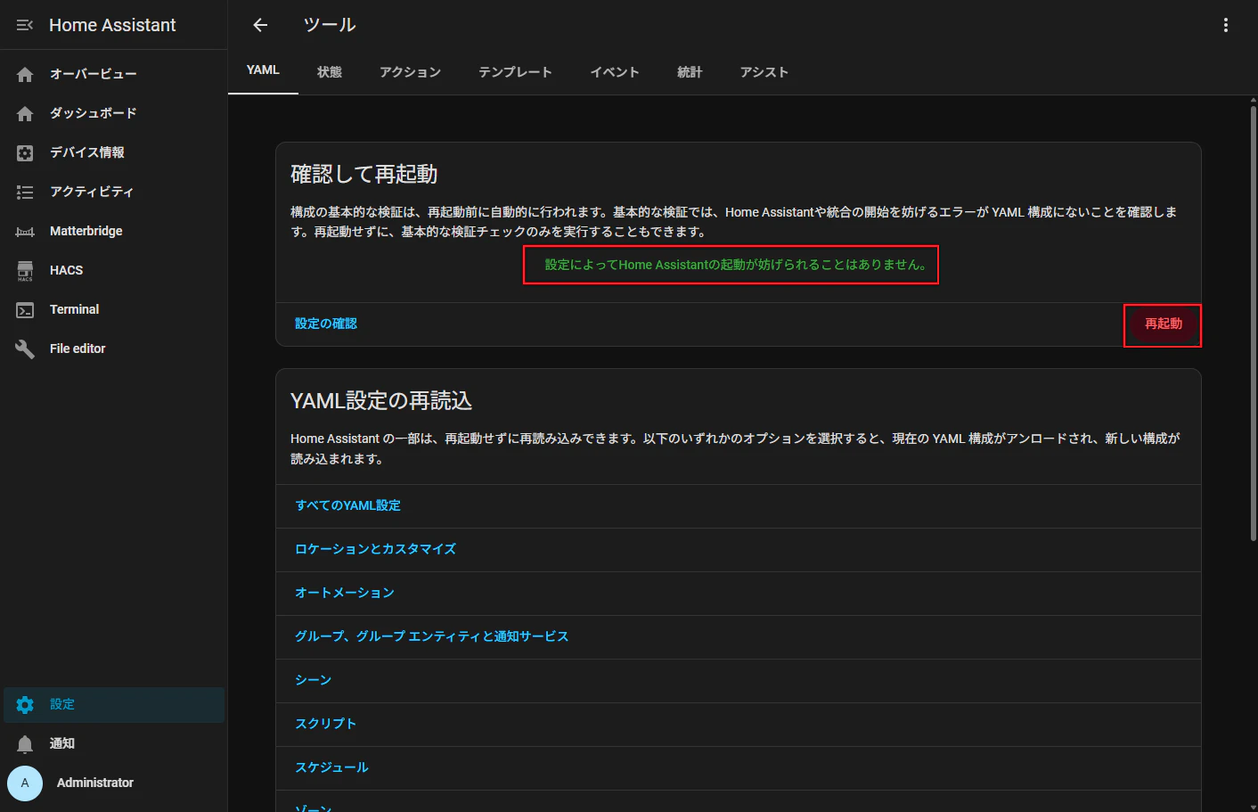Select 設定 in the sidebar
Image resolution: width=1258 pixels, height=812 pixels.
[x=114, y=705]
